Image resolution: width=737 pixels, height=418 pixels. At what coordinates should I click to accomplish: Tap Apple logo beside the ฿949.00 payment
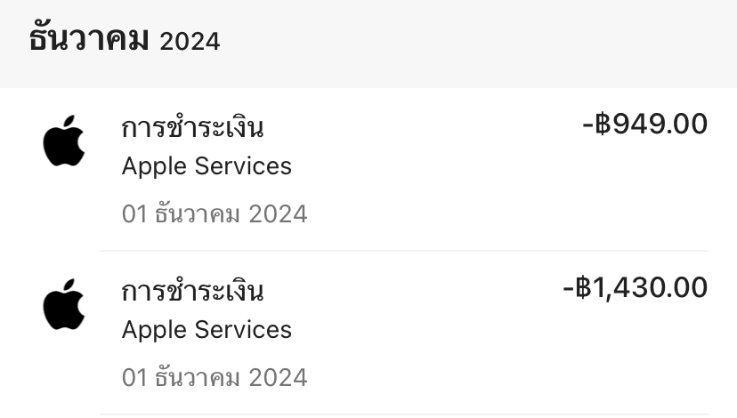[64, 141]
